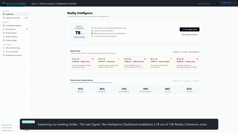Viewport: 238px width, 133px height.
Task: Click the Screenplay Intelligence document icon
Action: (4, 26)
